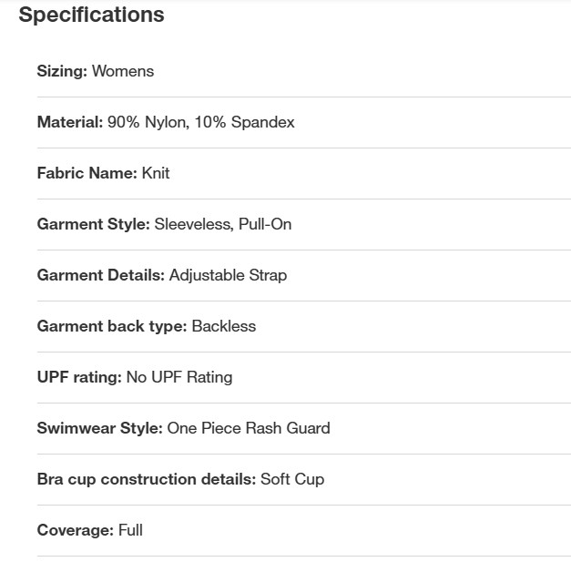Select the Full coverage value
Screen dimensions: 571x562
tap(131, 530)
